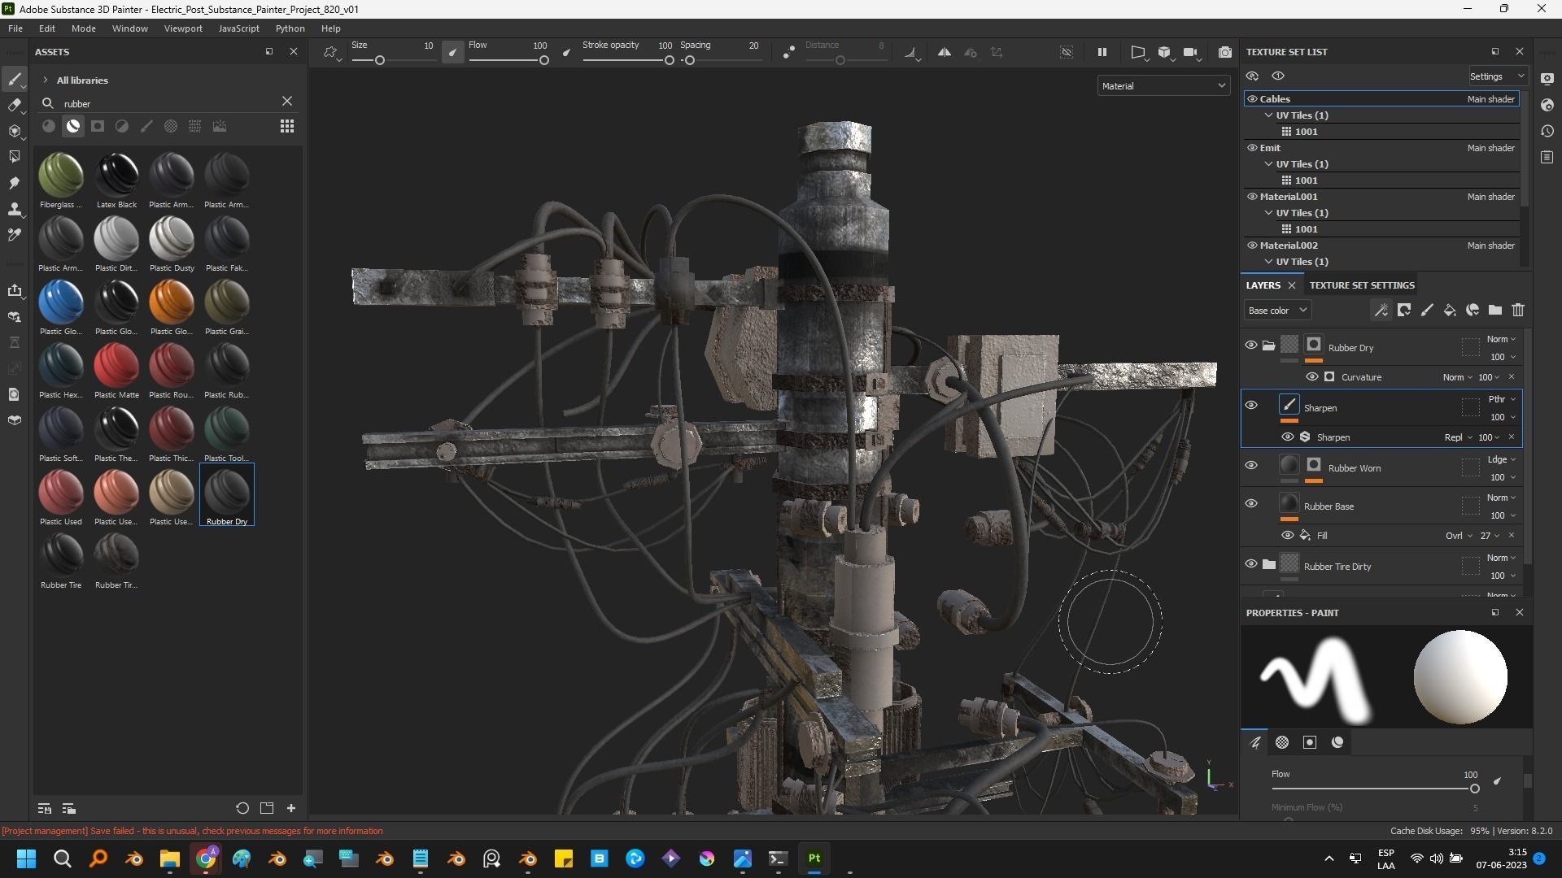Click the camera screenshot icon in top toolbar
1562x878 pixels.
[x=1224, y=52]
